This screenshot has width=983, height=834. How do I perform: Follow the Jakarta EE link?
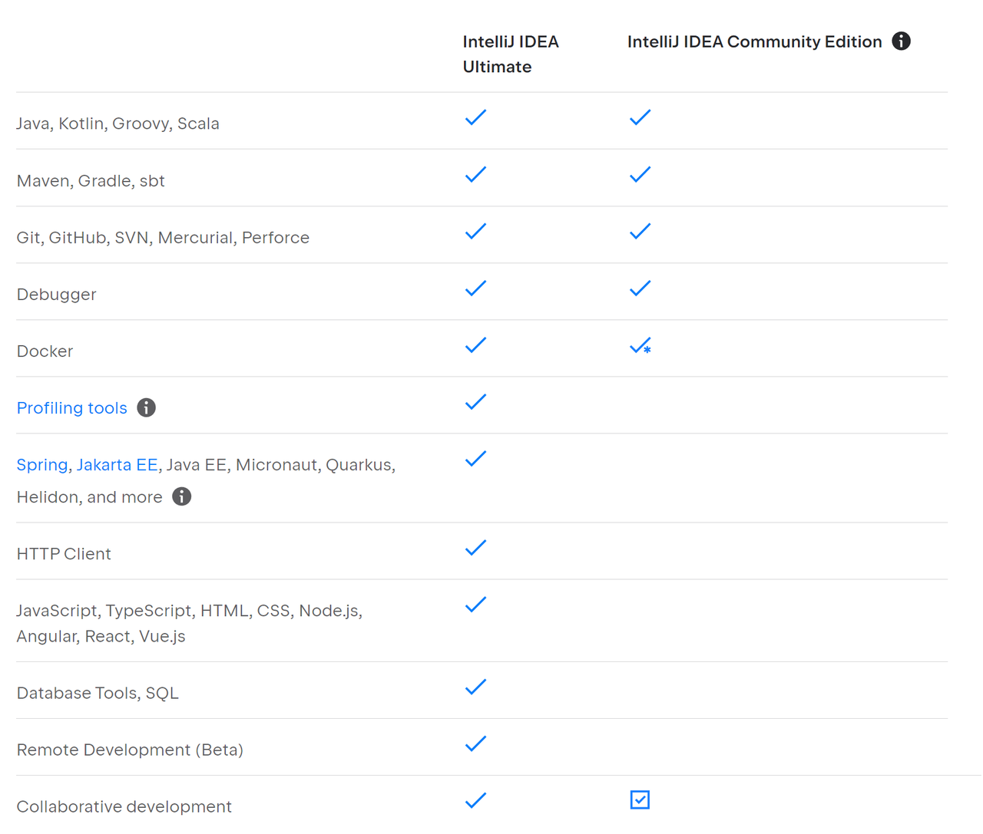117,465
